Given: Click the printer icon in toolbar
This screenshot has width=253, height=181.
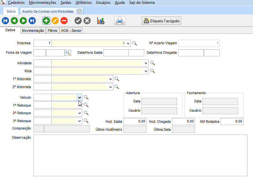Looking at the screenshot, I should [x=120, y=21].
